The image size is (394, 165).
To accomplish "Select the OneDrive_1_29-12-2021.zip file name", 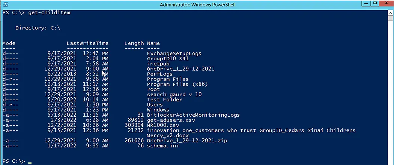I will [x=187, y=140].
